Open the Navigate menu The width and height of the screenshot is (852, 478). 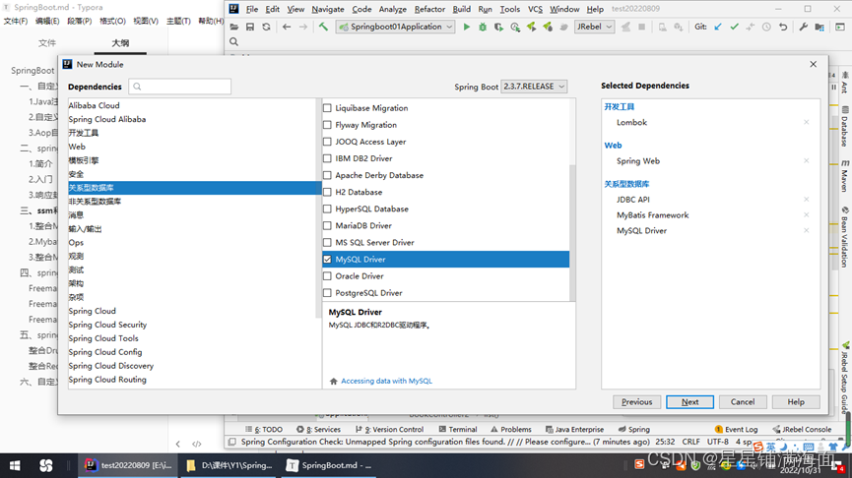(328, 9)
